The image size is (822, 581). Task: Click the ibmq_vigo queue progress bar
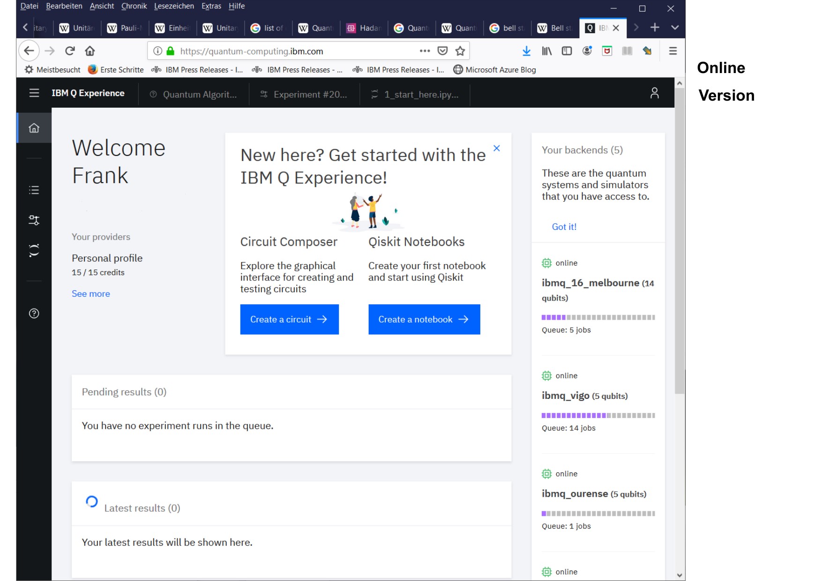[598, 415]
